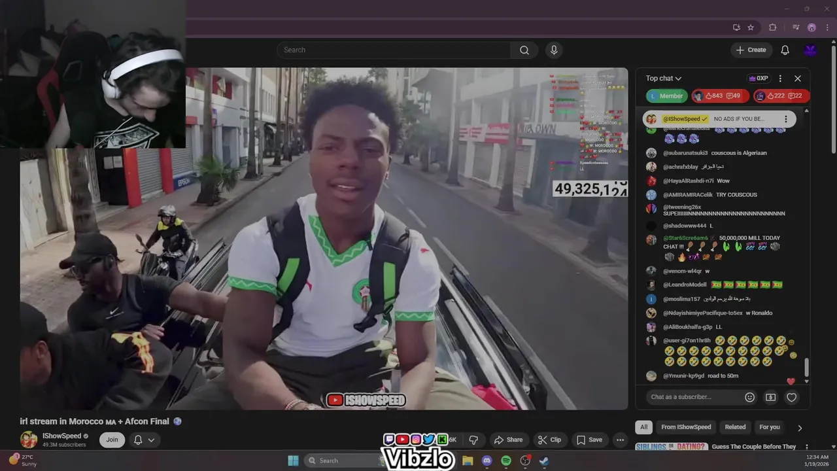837x471 pixels.
Task: Click the Create button
Action: pos(751,50)
